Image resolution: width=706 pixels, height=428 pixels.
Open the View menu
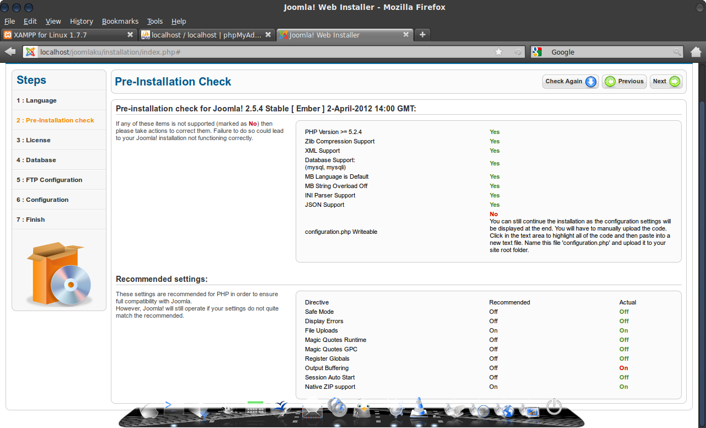54,21
